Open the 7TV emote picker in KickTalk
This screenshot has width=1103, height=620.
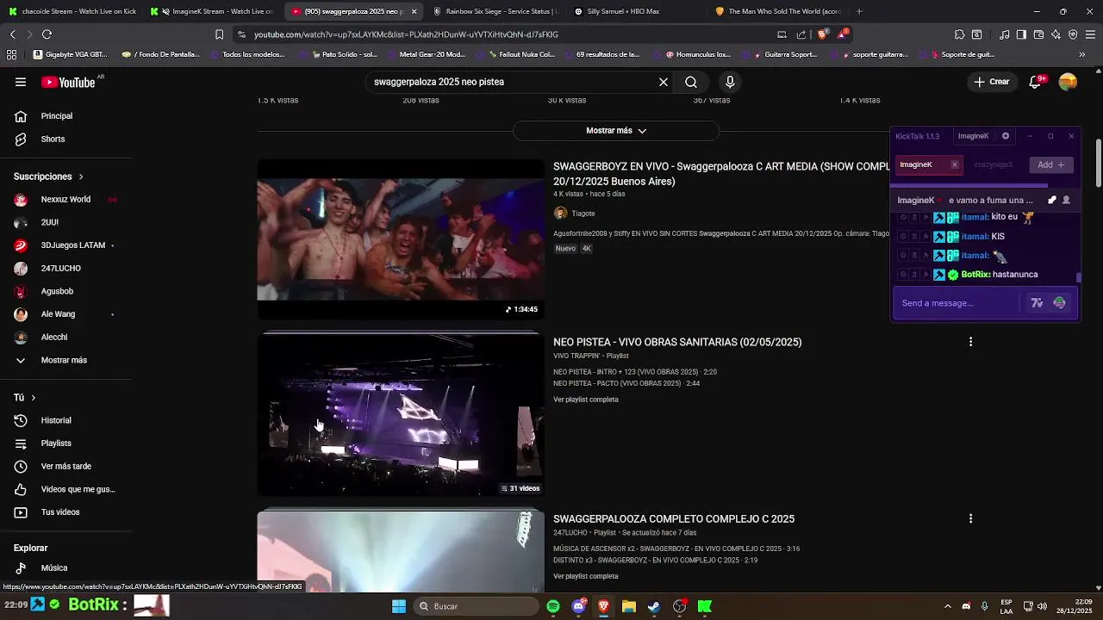click(1037, 303)
